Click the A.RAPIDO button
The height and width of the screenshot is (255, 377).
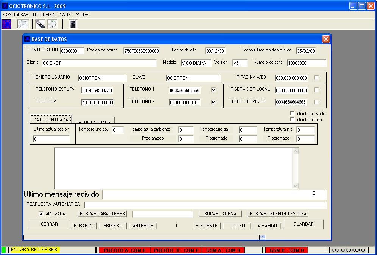pos(267,225)
